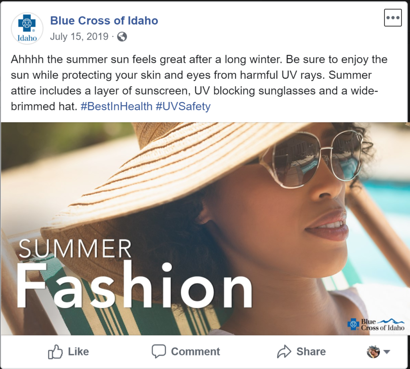Click the Blue Cross of Idaho logo watermark in the photo
The height and width of the screenshot is (369, 410).
point(376,324)
